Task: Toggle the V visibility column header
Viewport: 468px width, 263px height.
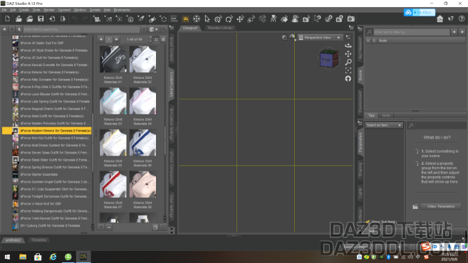Action: tap(368, 41)
